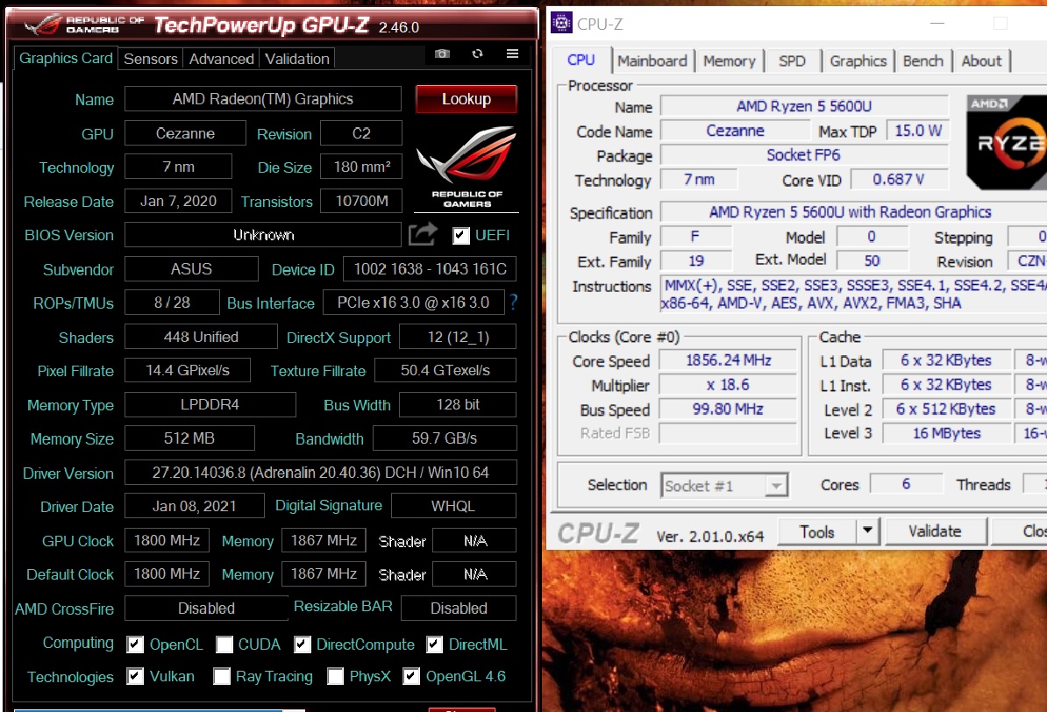The width and height of the screenshot is (1047, 712).
Task: Click the Resizable BAR Disabled value
Action: [x=459, y=608]
